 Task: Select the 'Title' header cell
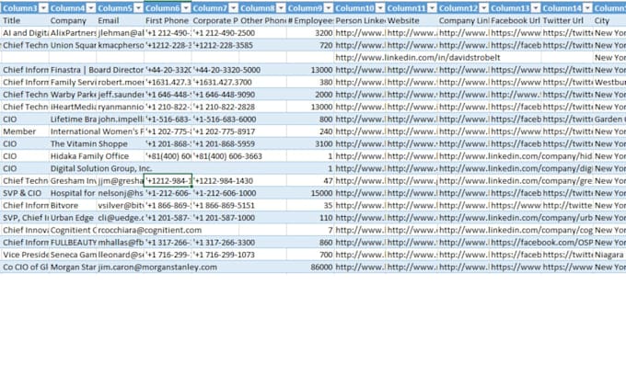pos(25,20)
